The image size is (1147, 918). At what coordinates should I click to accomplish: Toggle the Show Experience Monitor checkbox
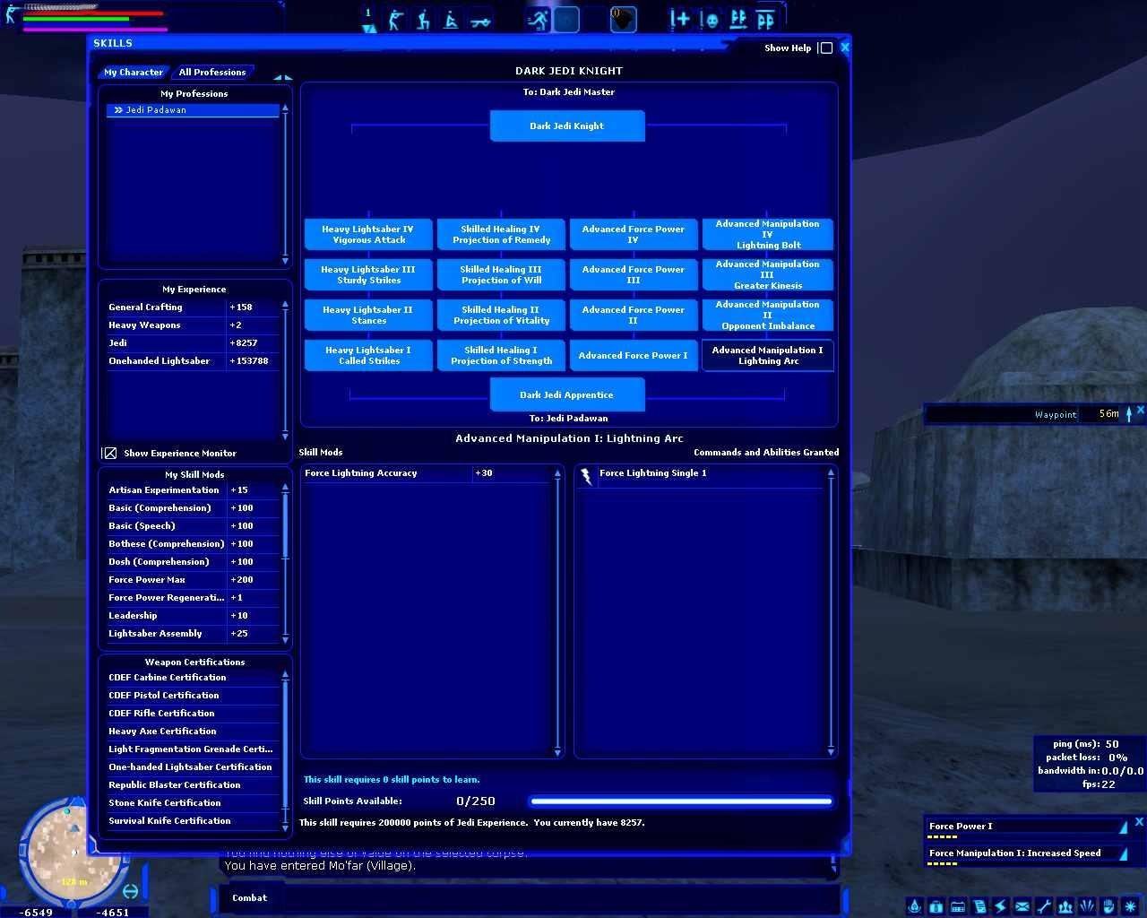(109, 454)
